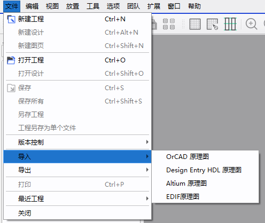Click the paste clipboard toolbar icon

pos(154,25)
